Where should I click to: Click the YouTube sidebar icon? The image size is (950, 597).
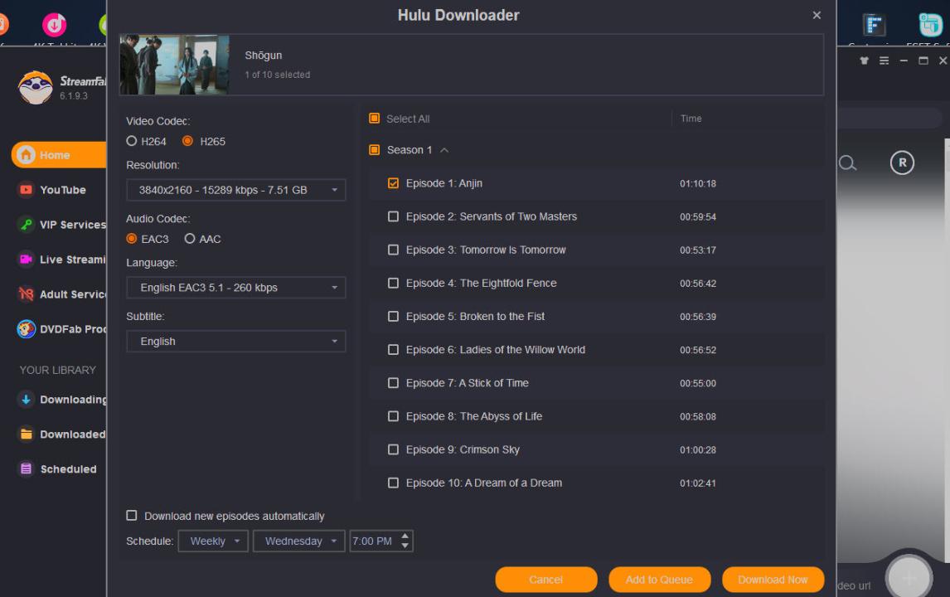(26, 190)
